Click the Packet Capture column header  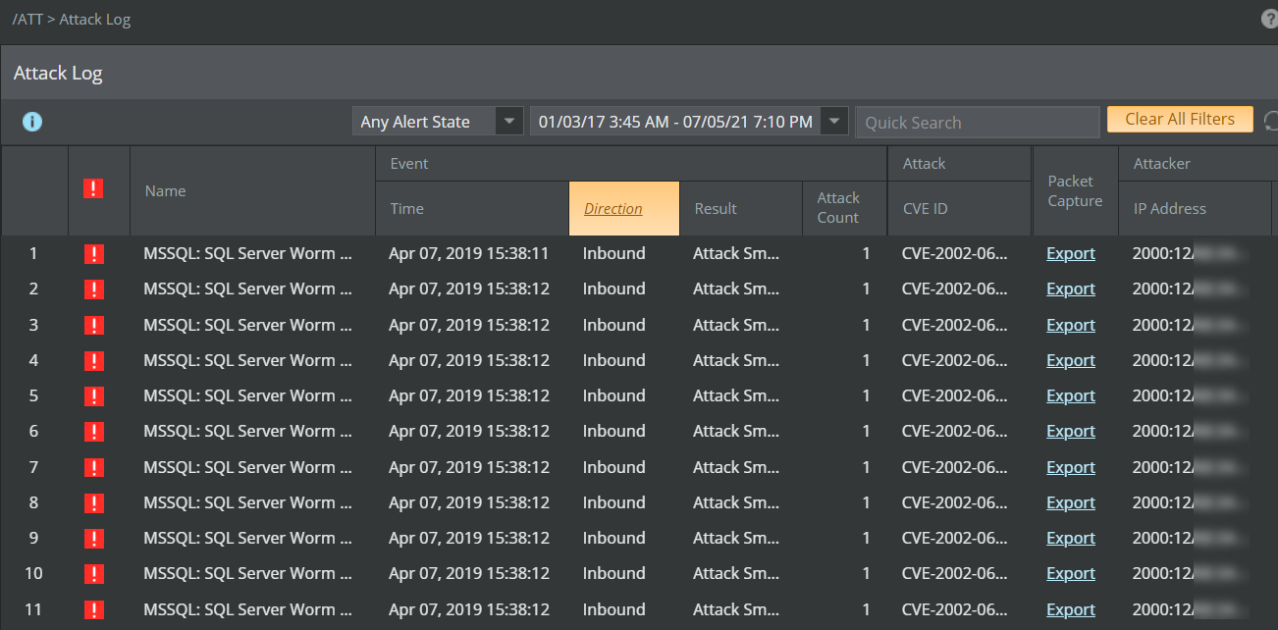click(1075, 191)
